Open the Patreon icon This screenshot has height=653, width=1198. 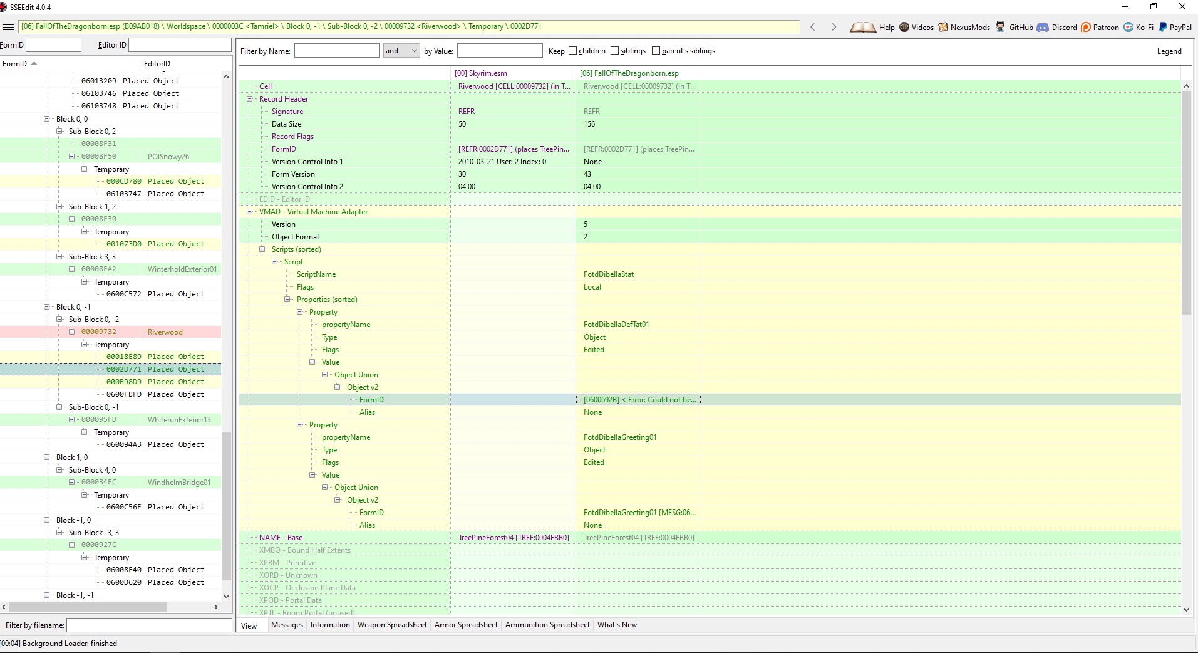pos(1086,27)
